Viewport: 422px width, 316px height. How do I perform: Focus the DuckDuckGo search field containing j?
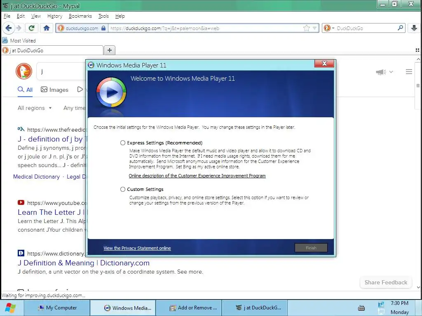click(62, 71)
